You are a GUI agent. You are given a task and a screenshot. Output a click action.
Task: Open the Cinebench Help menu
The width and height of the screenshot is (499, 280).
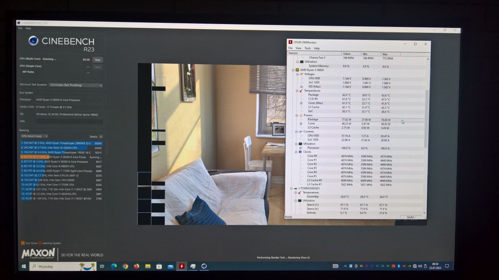pyautogui.click(x=28, y=29)
